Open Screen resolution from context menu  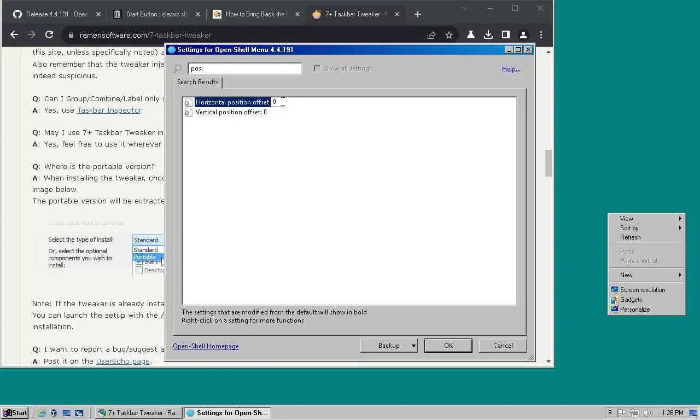coord(646,290)
